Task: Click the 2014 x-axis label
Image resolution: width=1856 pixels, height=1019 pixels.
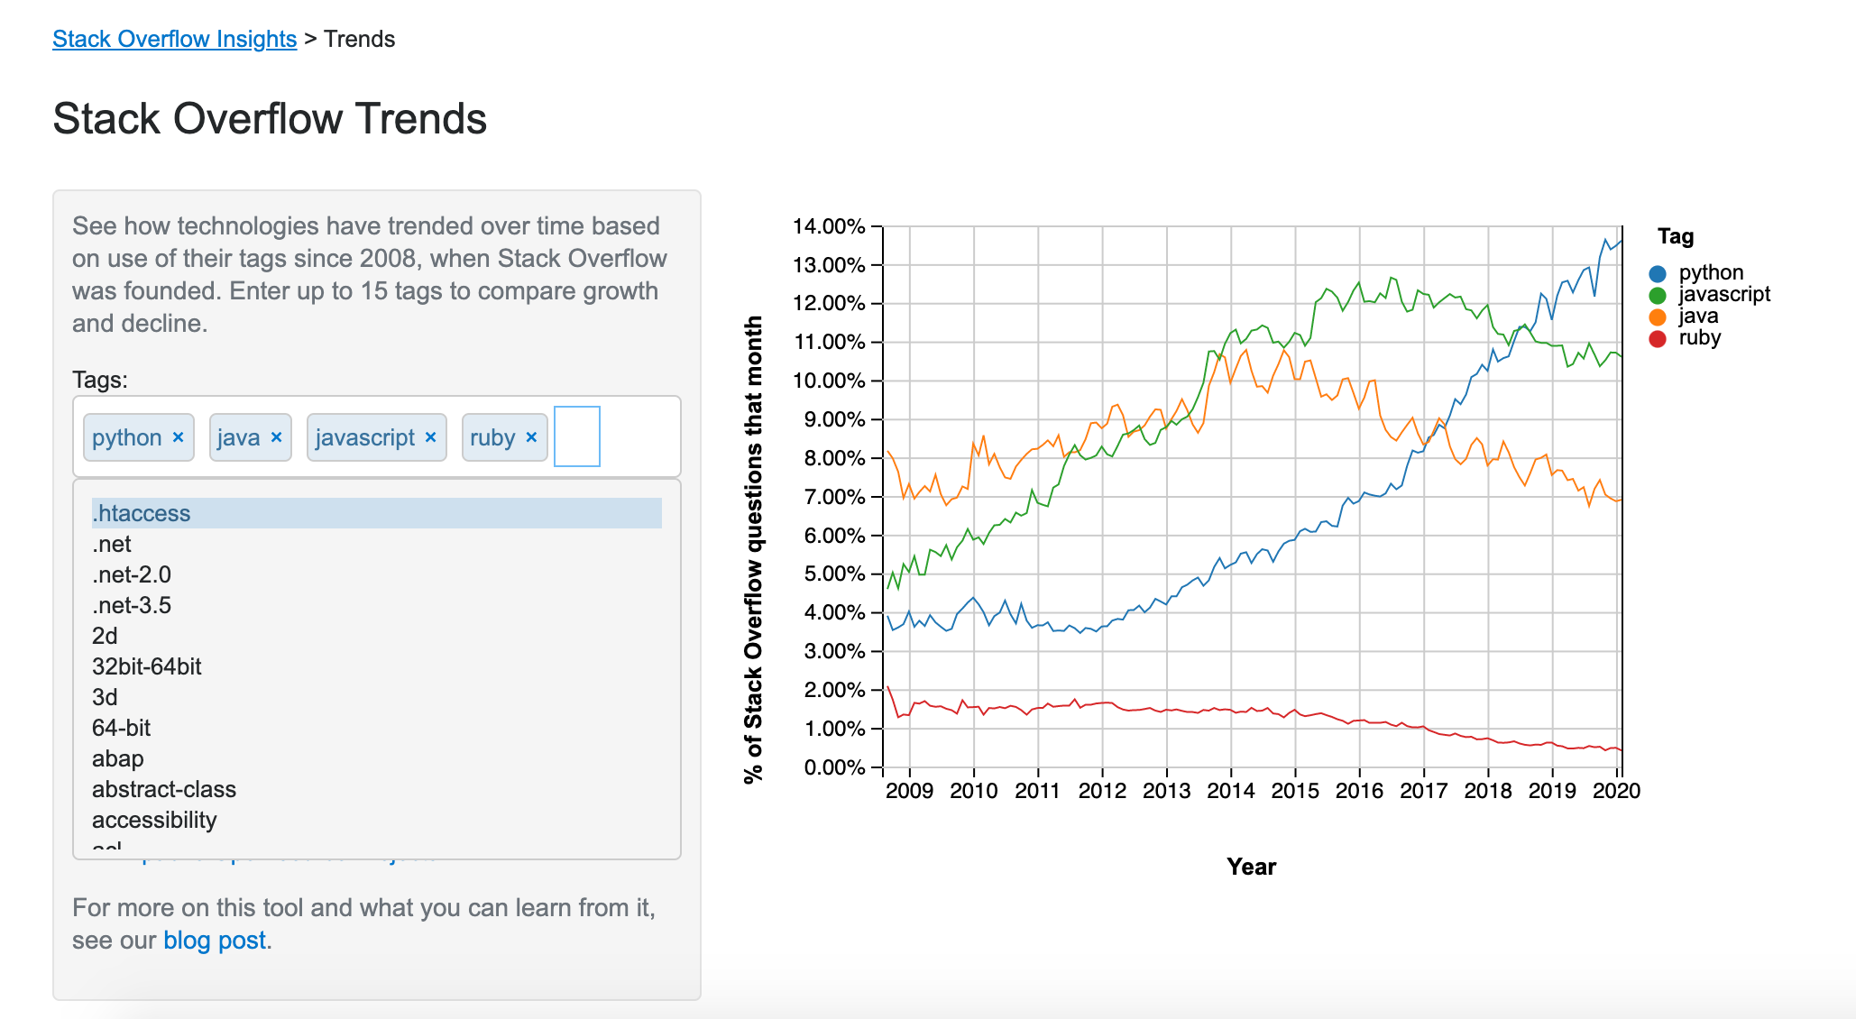Action: pos(1230,791)
